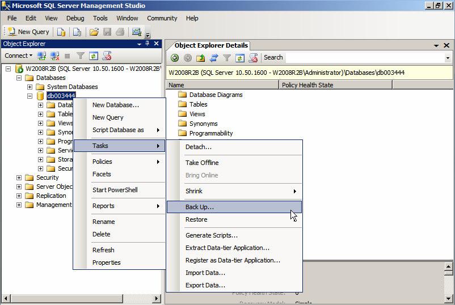Sort by Policy Health State column header
The height and width of the screenshot is (305, 455).
click(335, 85)
